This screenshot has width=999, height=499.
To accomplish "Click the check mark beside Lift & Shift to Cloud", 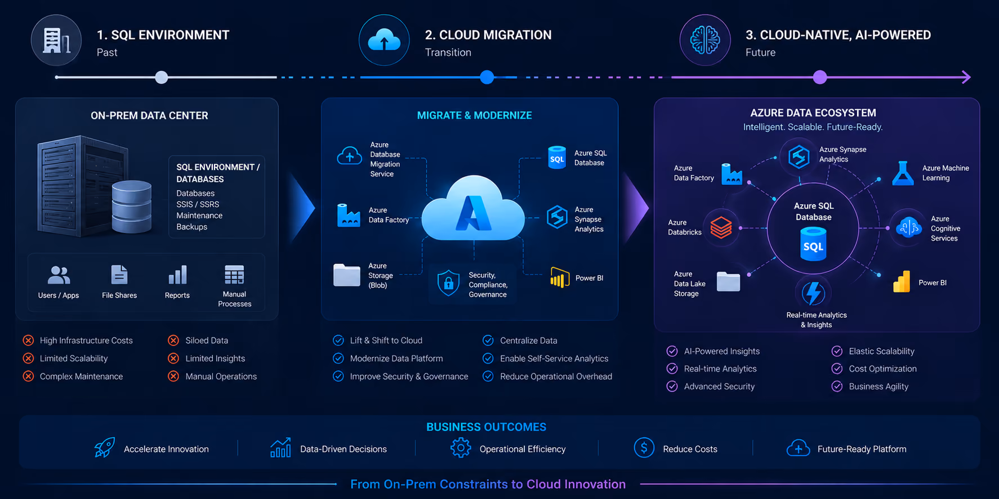I will click(338, 340).
